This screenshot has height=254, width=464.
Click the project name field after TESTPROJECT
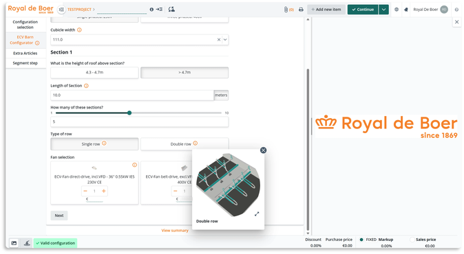pyautogui.click(x=122, y=10)
